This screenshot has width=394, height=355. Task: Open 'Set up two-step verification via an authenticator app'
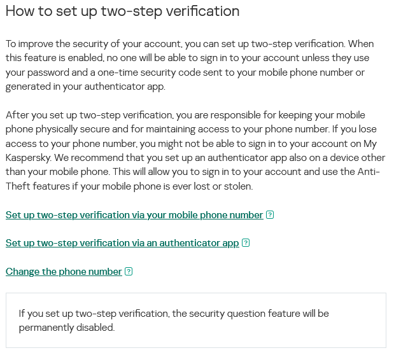[122, 243]
